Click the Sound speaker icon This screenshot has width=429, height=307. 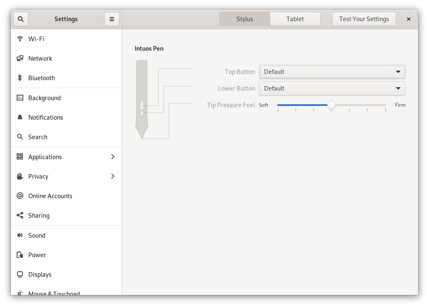click(20, 235)
